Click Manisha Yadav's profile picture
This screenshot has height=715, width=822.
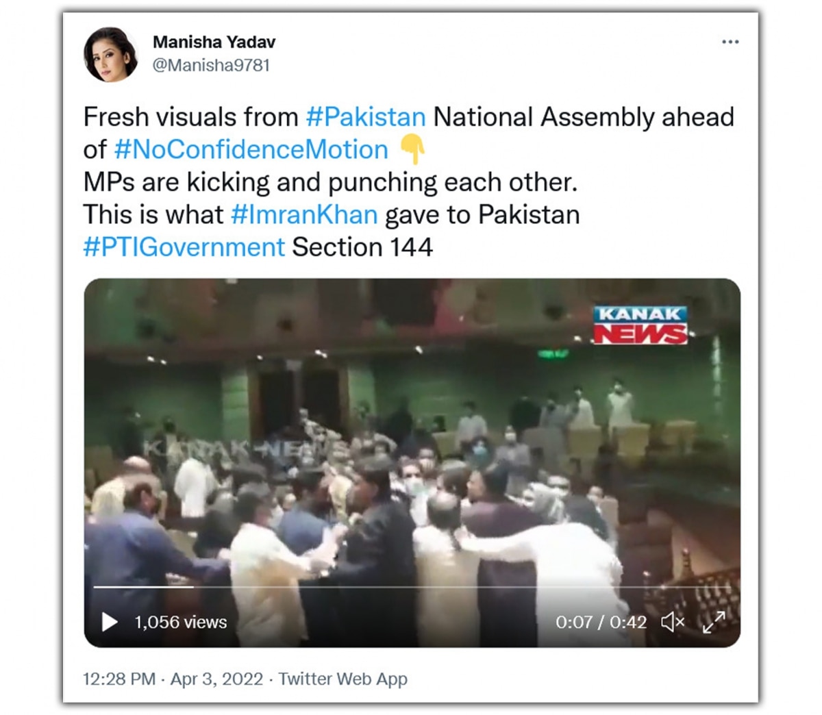coord(110,54)
